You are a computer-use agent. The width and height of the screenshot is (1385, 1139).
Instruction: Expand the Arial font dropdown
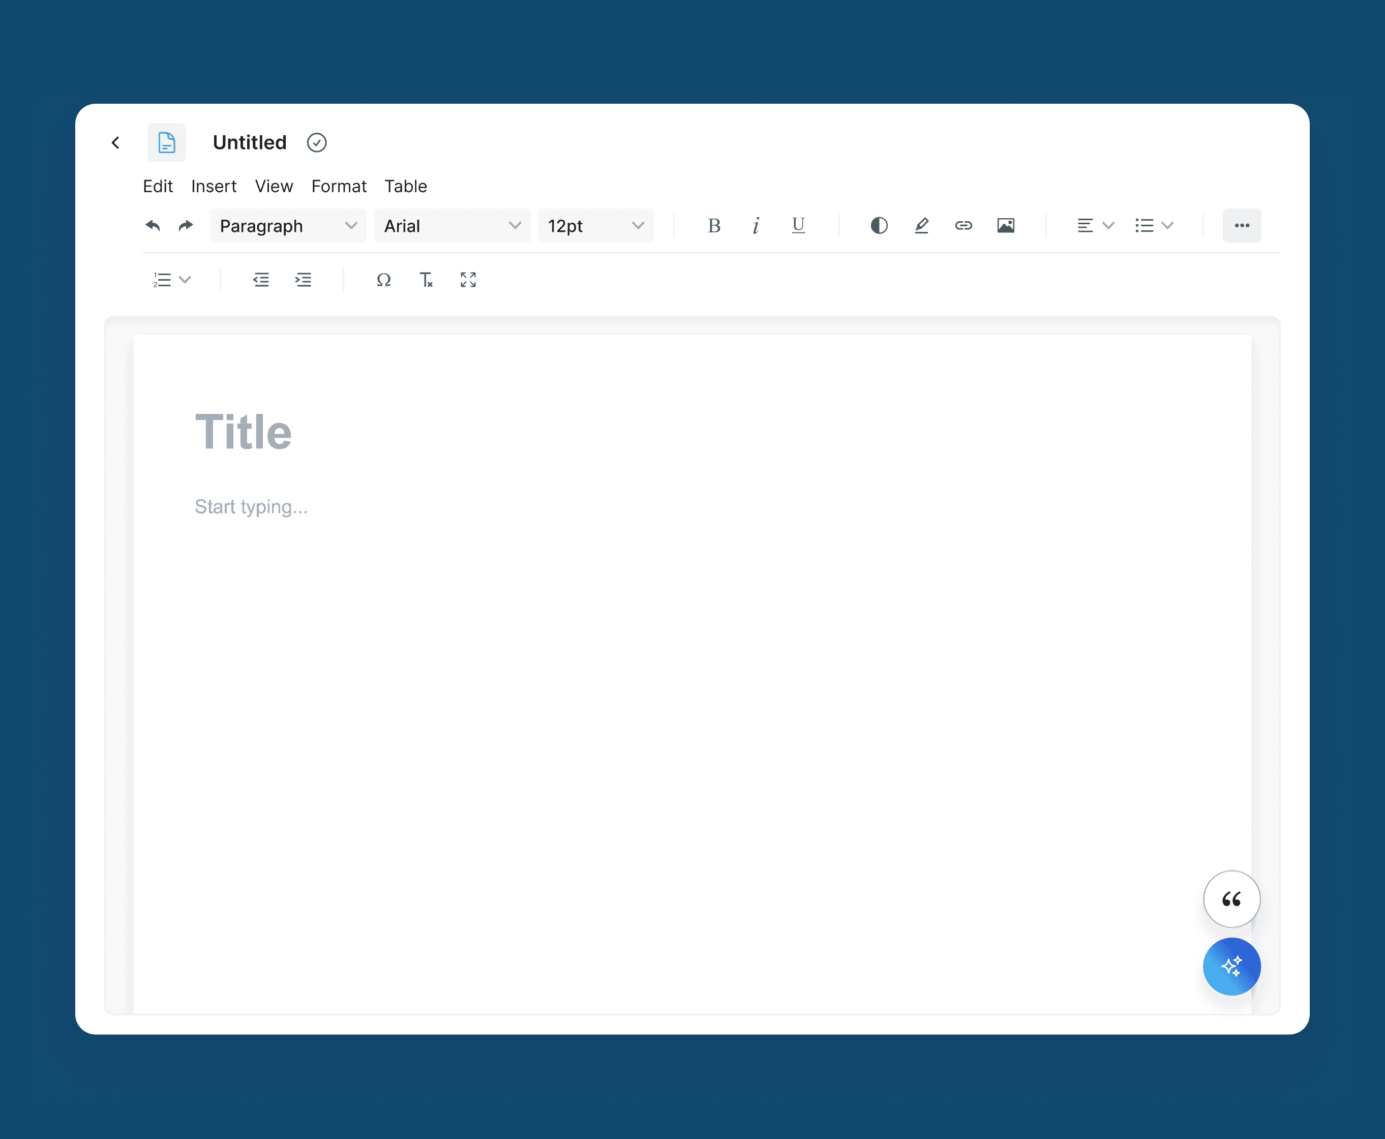pyautogui.click(x=452, y=226)
